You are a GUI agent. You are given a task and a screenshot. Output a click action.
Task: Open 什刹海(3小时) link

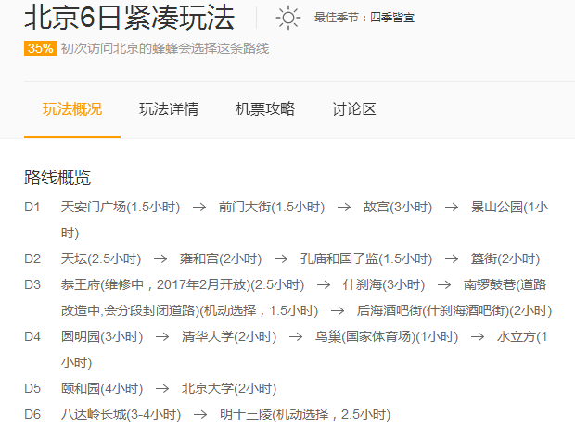[x=384, y=284]
